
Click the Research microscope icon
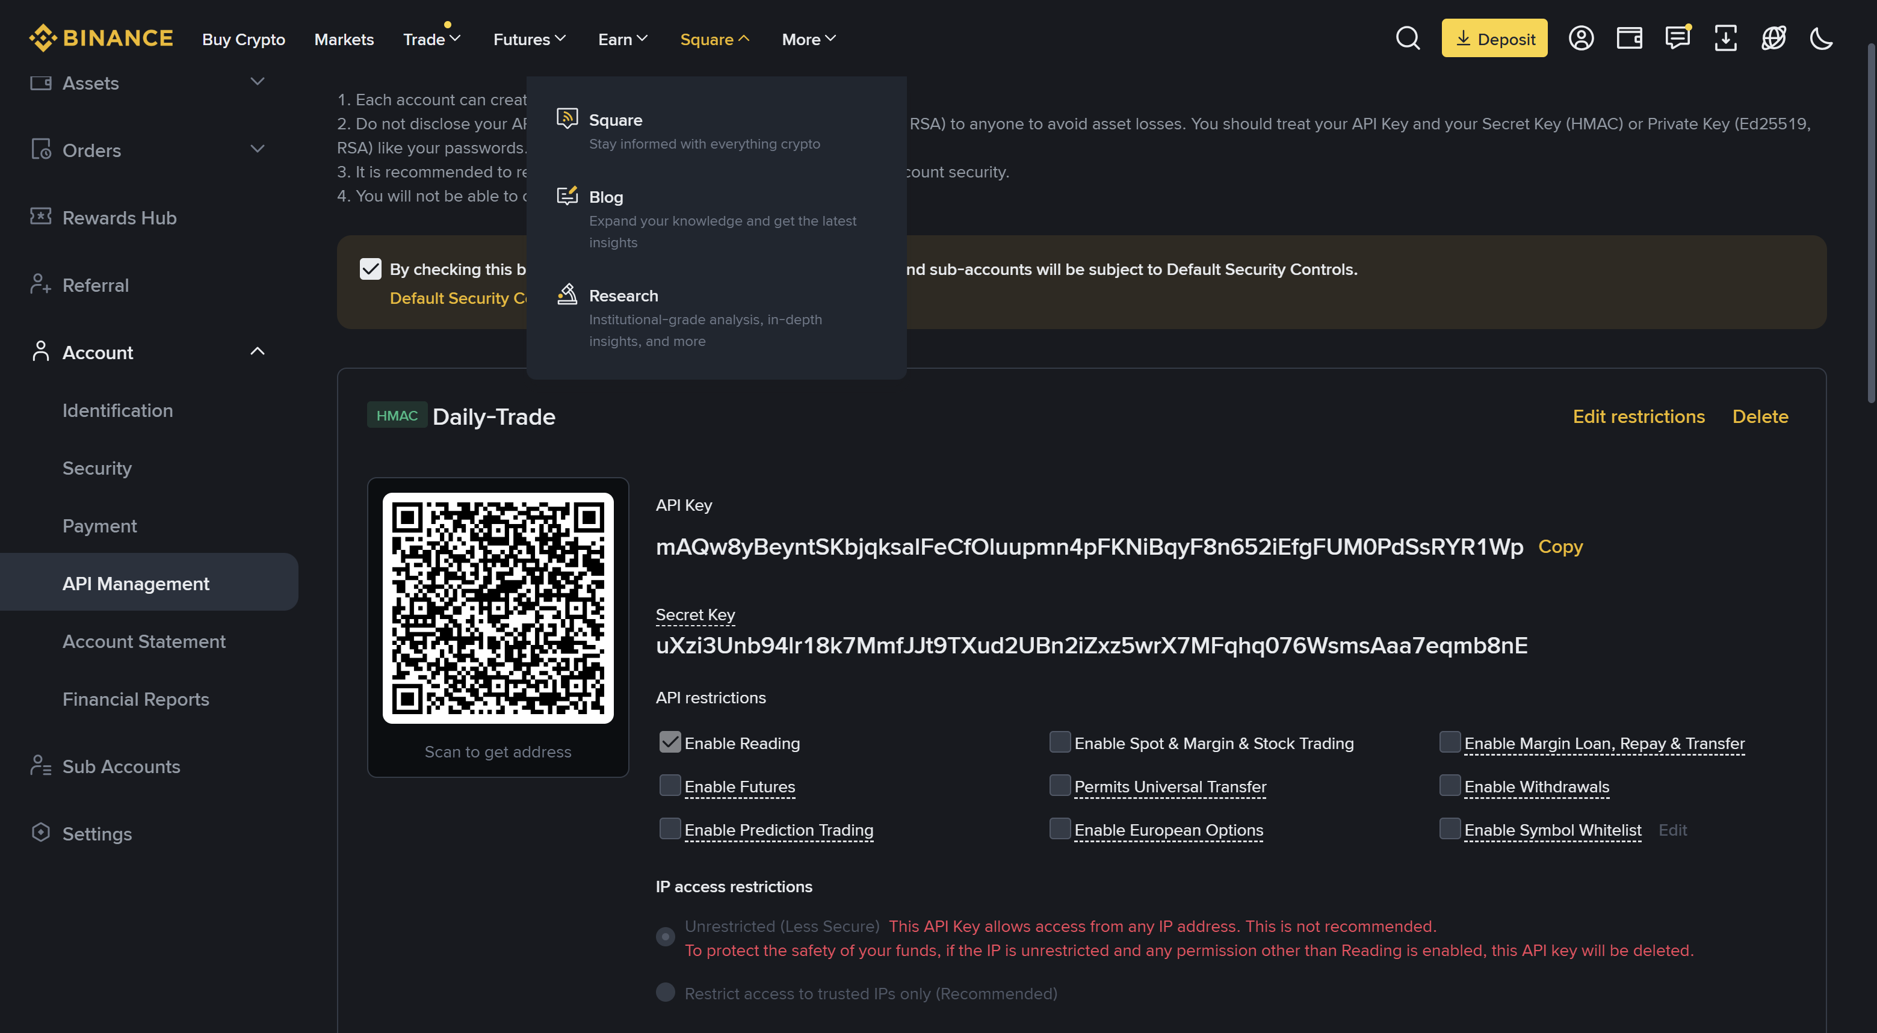pos(567,294)
